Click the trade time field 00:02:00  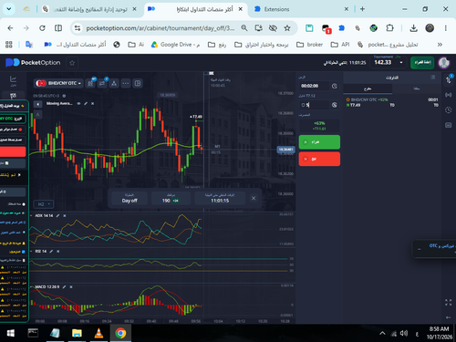(315, 86)
